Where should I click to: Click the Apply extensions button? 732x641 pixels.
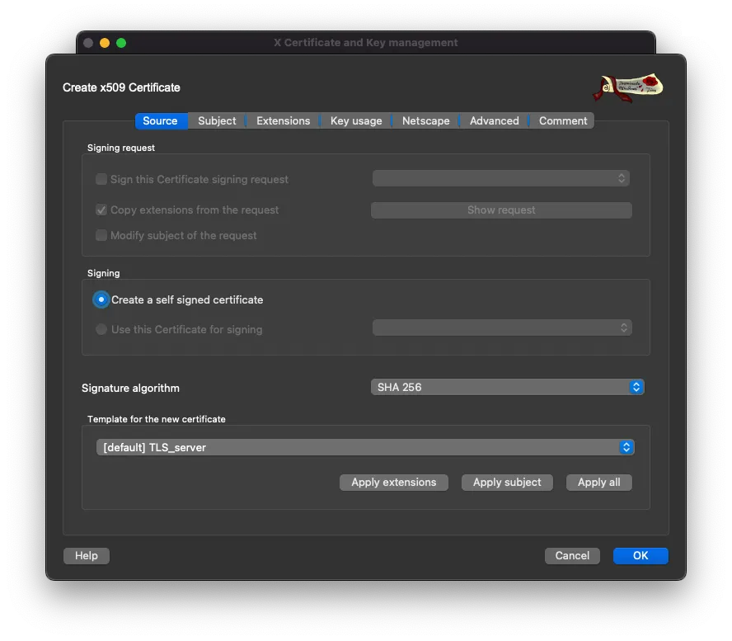pos(393,482)
